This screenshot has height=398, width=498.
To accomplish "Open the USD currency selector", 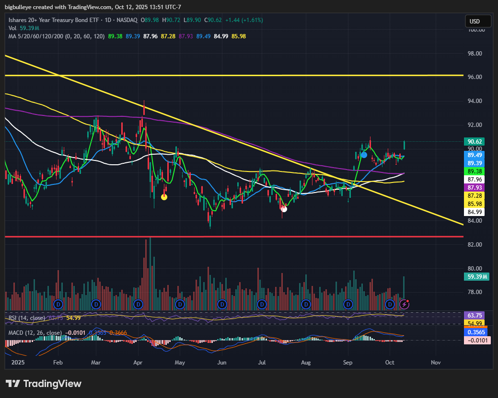I will tap(477, 21).
